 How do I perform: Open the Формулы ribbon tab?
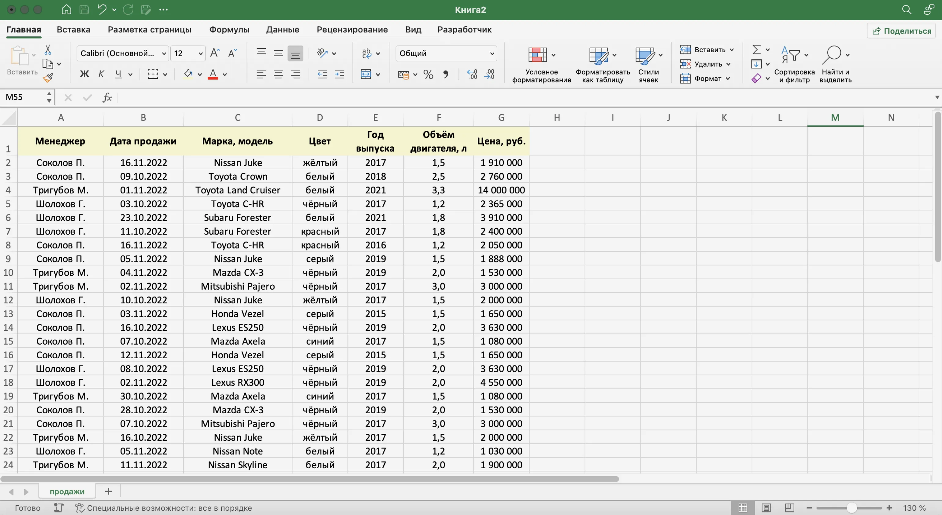(229, 30)
